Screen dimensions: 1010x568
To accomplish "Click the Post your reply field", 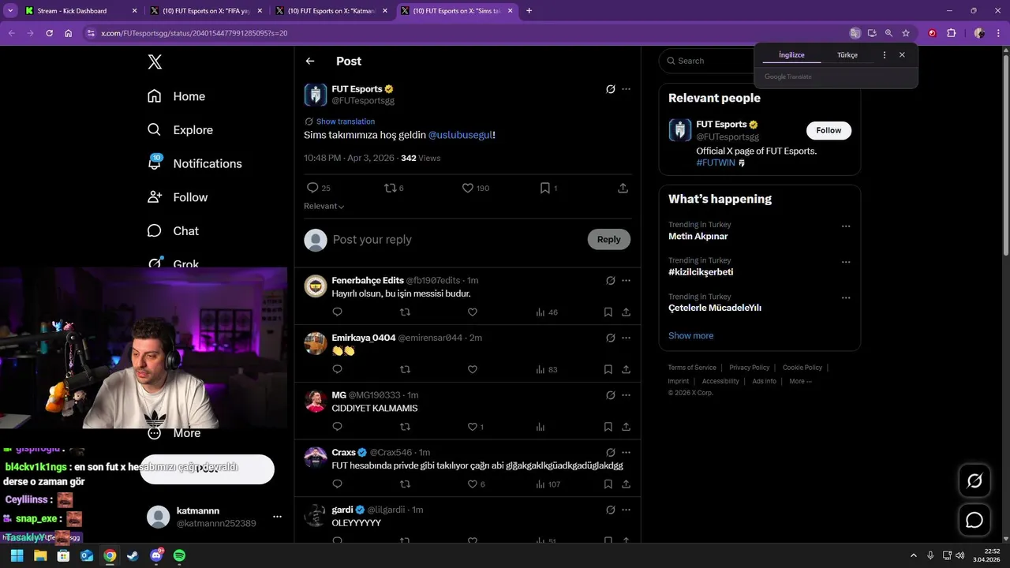I will pos(456,240).
